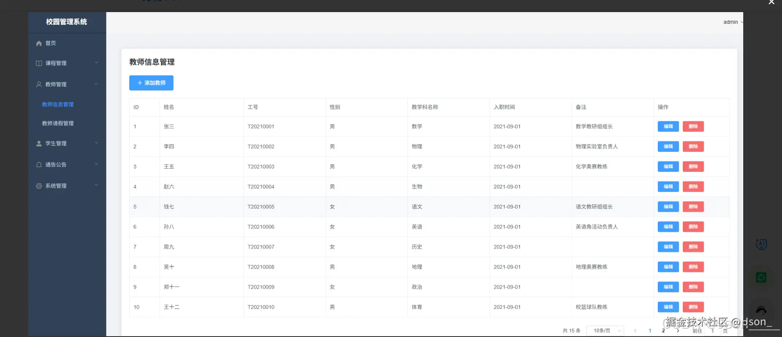Delete the teacher row 郑十一

pos(693,287)
